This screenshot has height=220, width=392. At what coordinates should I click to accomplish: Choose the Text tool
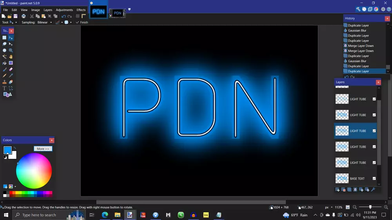4,88
